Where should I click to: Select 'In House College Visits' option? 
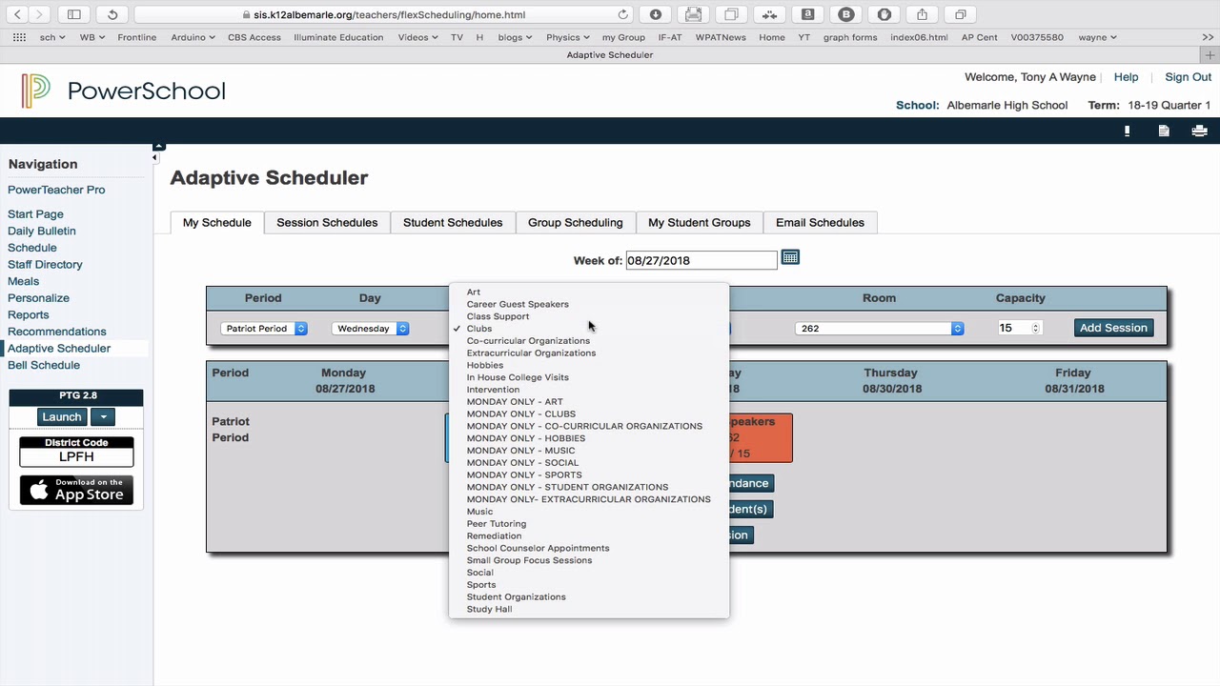tap(589, 377)
